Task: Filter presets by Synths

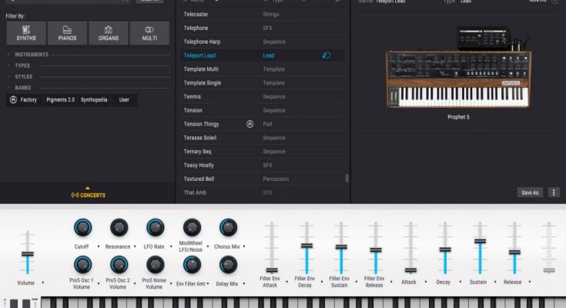Action: pos(26,32)
